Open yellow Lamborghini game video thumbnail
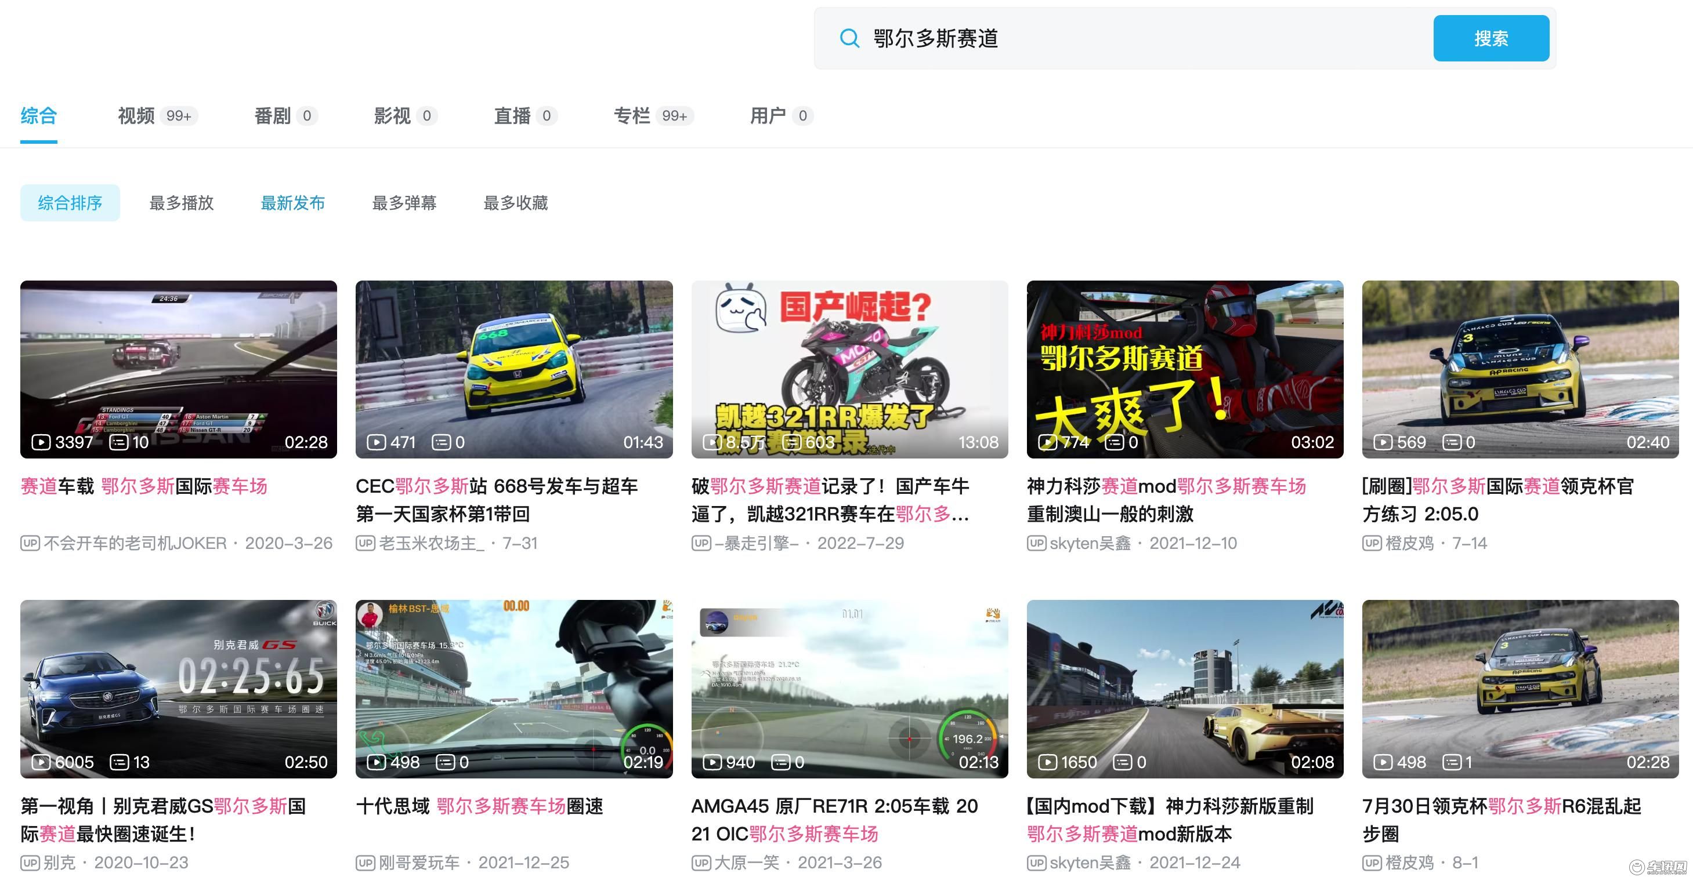Screen dimensions: 1693x888 pos(1185,689)
